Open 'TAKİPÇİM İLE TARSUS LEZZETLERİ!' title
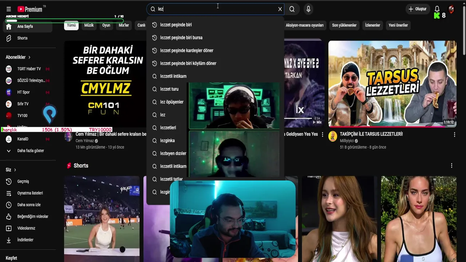The height and width of the screenshot is (262, 466). (371, 134)
